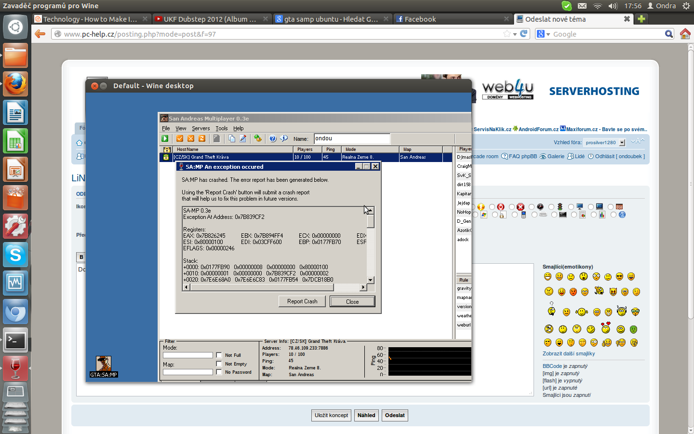Open the View menu in SA-MP
Screen dimensions: 694x434
pyautogui.click(x=181, y=128)
